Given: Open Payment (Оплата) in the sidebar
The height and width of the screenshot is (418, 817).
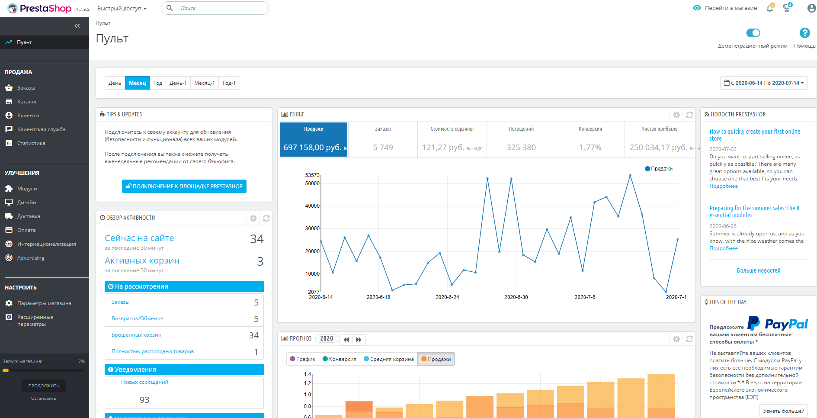Looking at the screenshot, I should pos(26,230).
